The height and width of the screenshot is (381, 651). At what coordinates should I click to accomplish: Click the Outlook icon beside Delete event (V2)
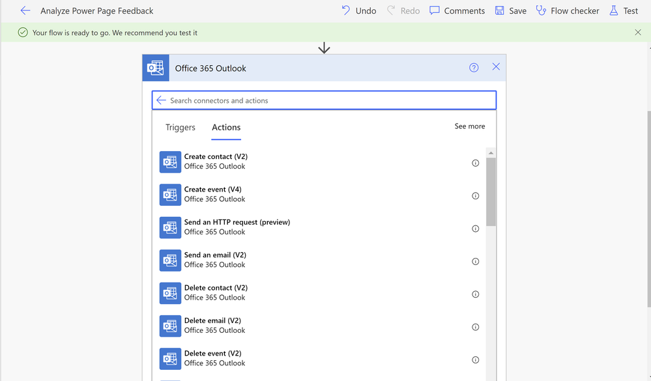(170, 359)
